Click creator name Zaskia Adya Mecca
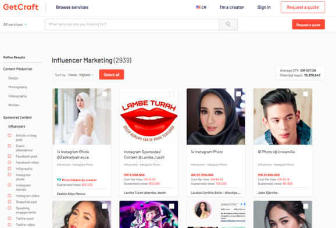 pyautogui.click(x=71, y=194)
